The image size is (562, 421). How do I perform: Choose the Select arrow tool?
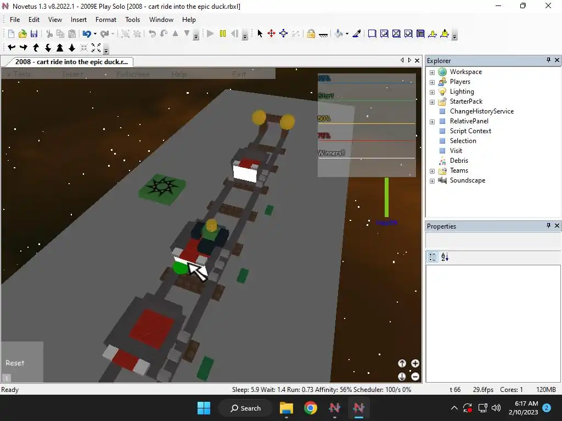click(x=260, y=34)
